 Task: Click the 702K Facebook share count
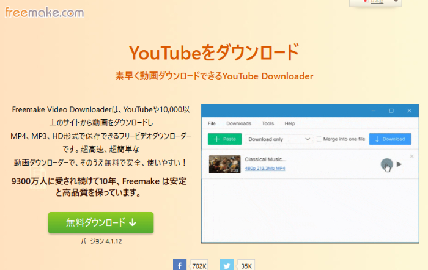click(199, 266)
